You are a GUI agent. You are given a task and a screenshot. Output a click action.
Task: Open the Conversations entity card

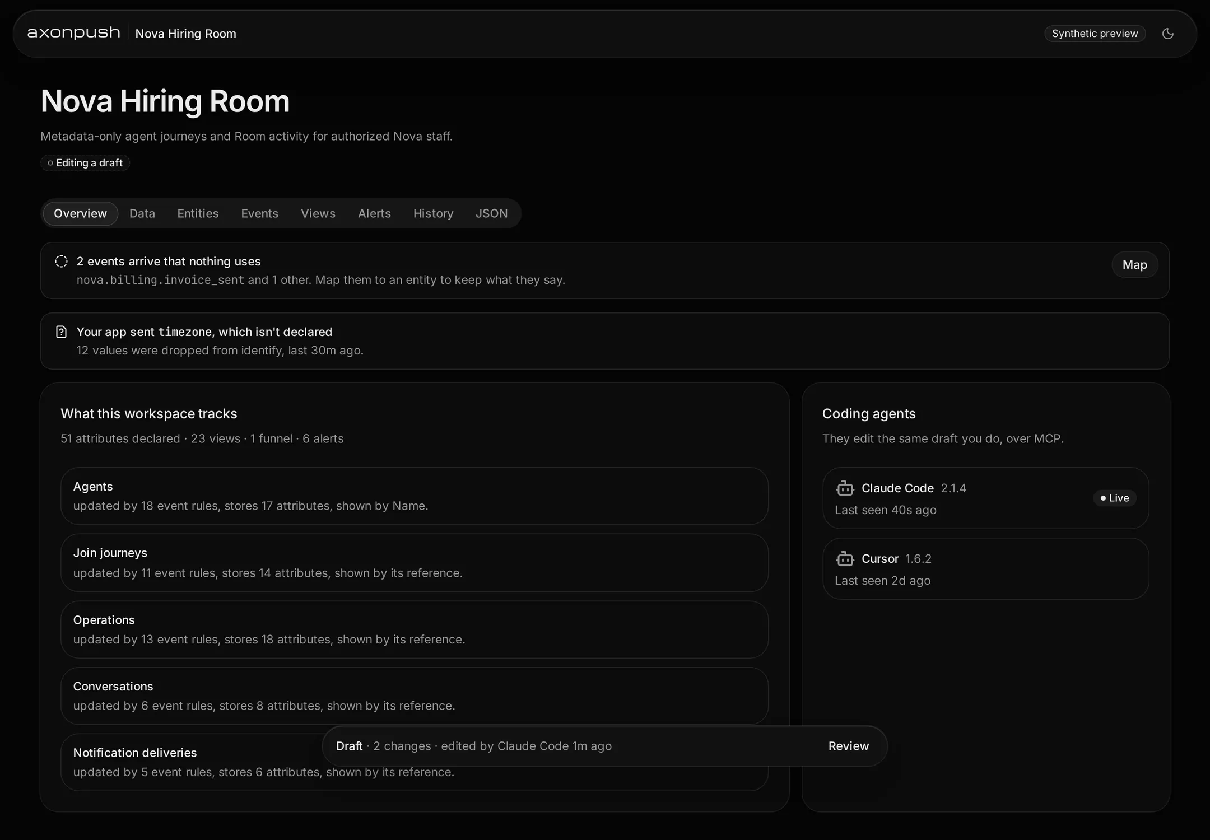(x=415, y=696)
